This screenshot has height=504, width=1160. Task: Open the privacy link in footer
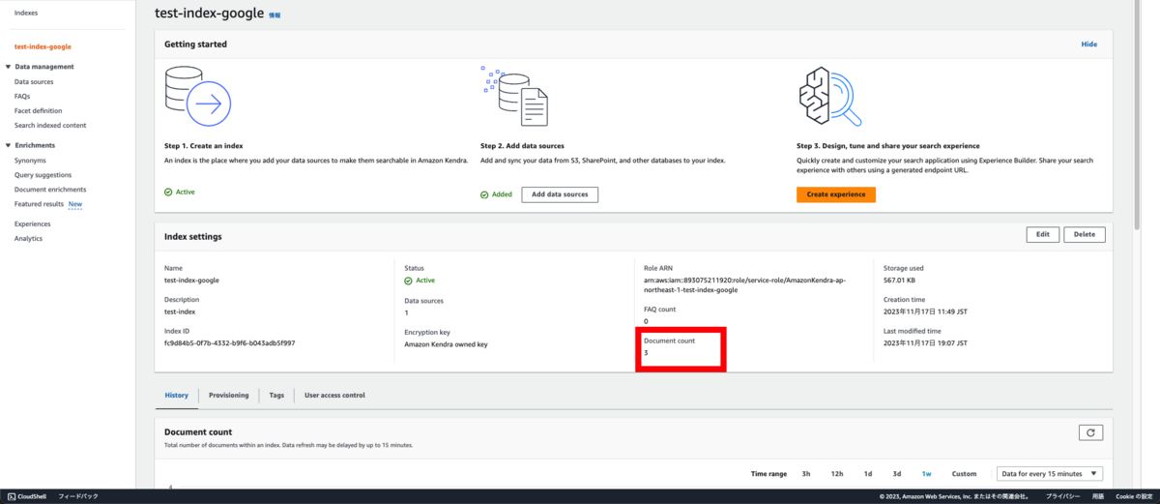[x=1062, y=496]
